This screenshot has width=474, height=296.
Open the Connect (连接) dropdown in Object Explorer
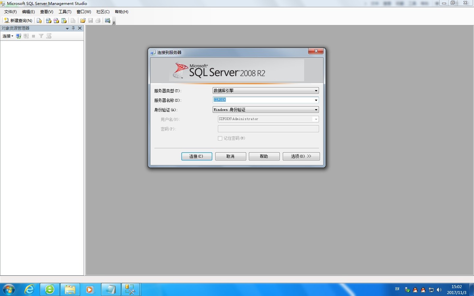pos(8,36)
